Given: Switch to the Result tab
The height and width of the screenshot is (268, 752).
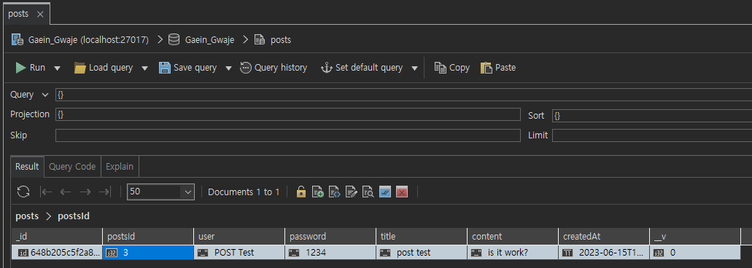Looking at the screenshot, I should (27, 167).
